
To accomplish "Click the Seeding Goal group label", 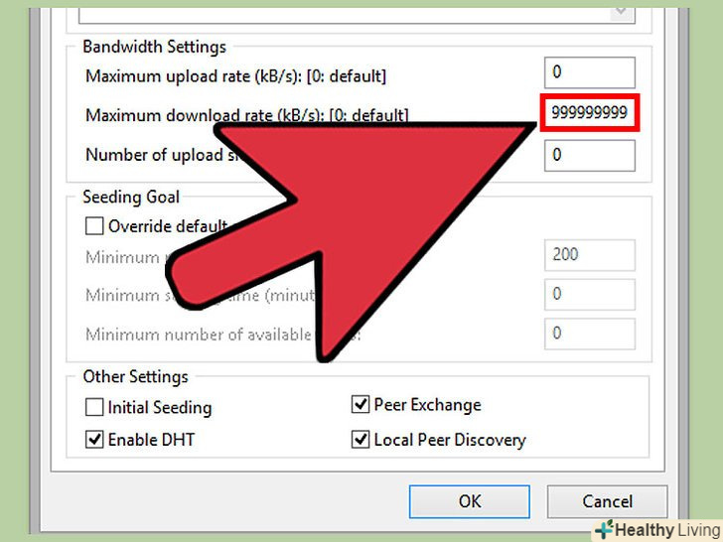I will click(x=131, y=198).
